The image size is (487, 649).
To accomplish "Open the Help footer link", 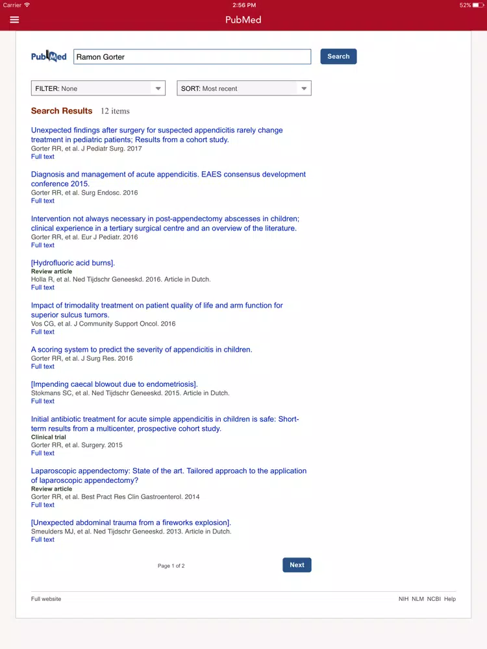I will pyautogui.click(x=450, y=599).
